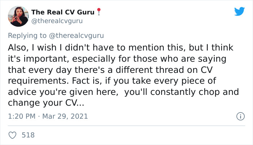The width and height of the screenshot is (253, 145).
Task: Open The Real CV Guru profile picture
Action: click(18, 16)
